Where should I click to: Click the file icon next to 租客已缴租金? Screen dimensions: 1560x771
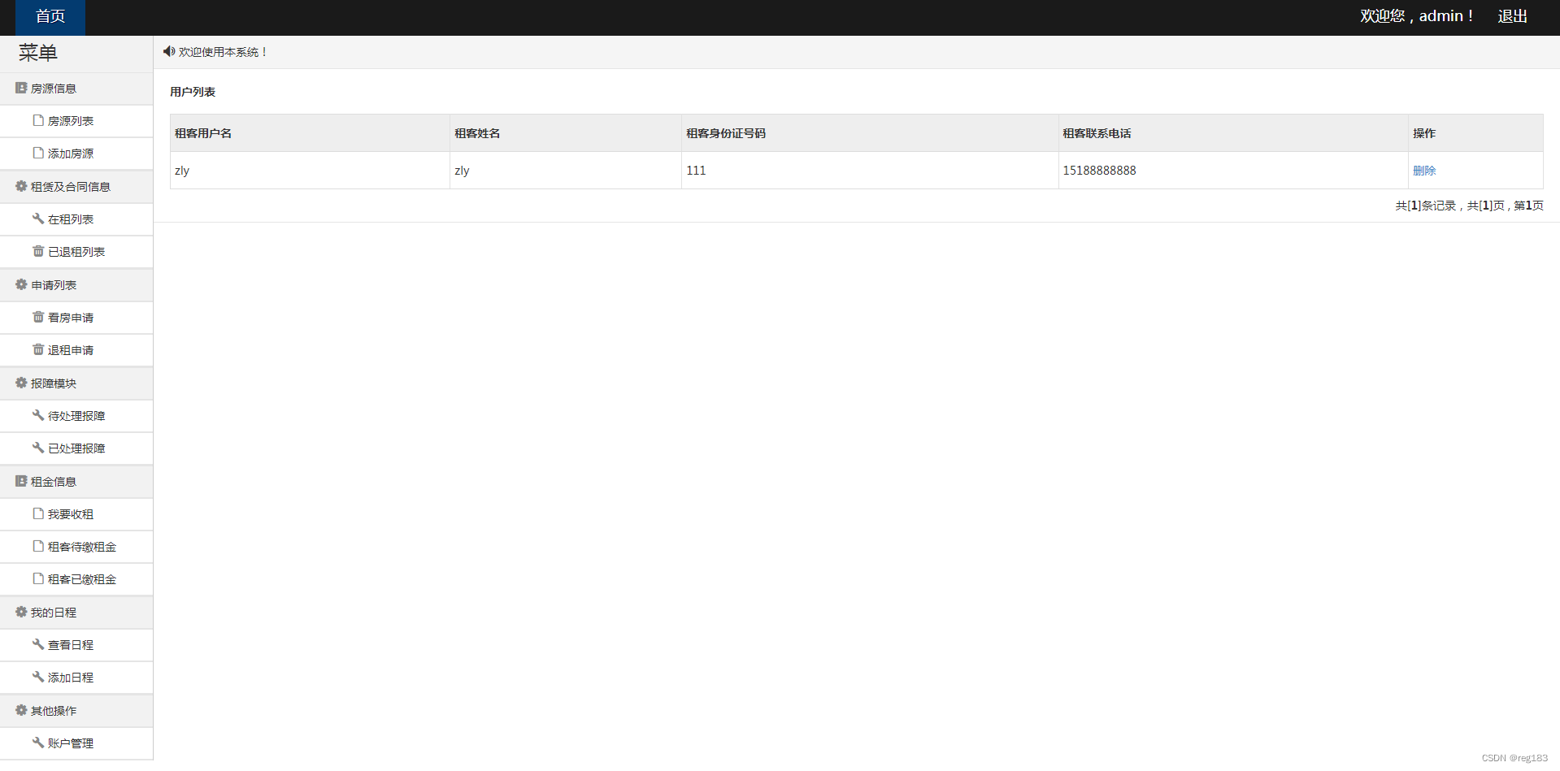tap(38, 578)
